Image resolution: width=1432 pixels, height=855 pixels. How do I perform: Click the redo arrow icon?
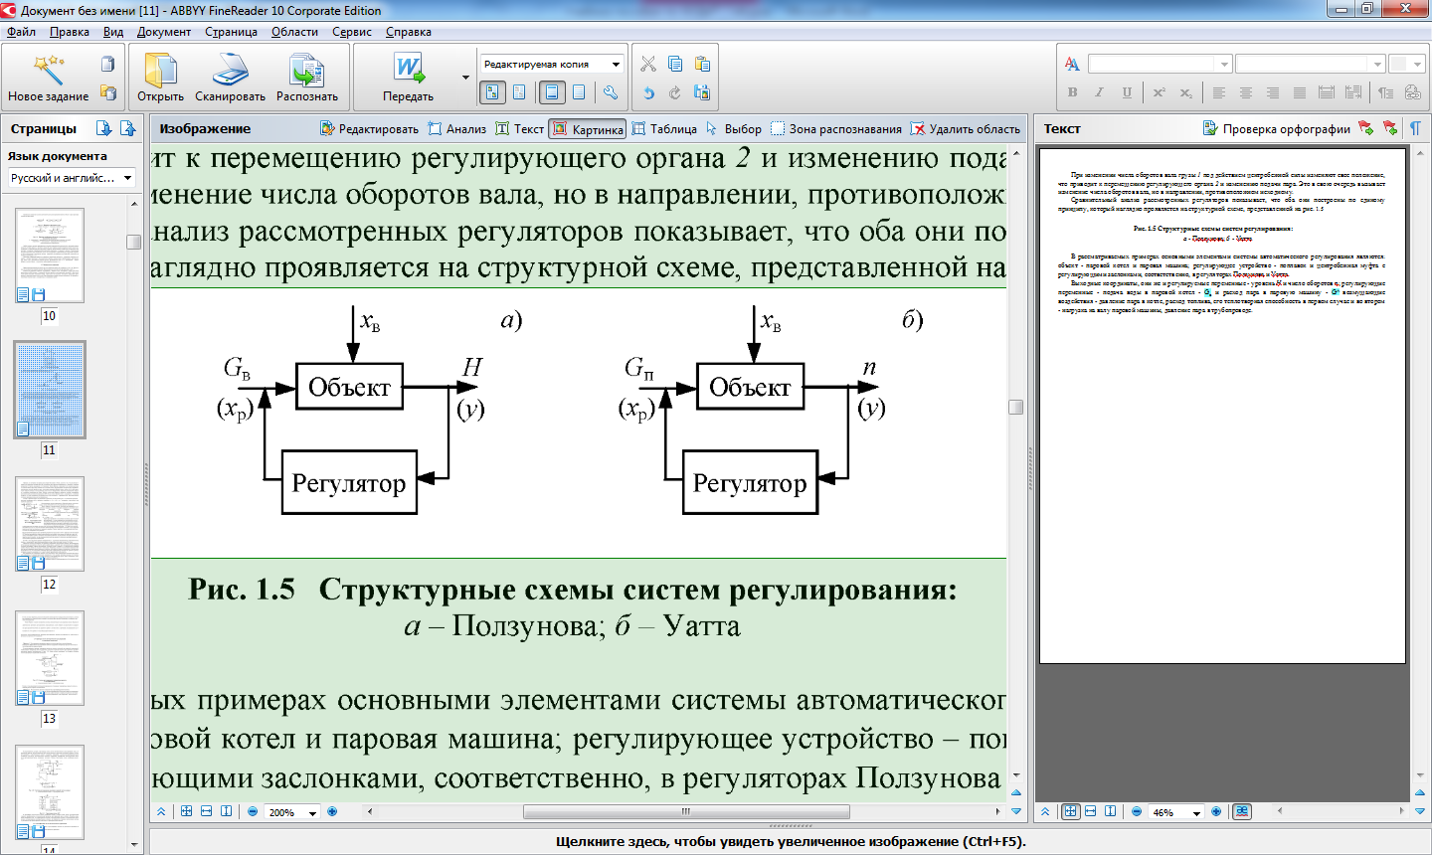[x=675, y=92]
